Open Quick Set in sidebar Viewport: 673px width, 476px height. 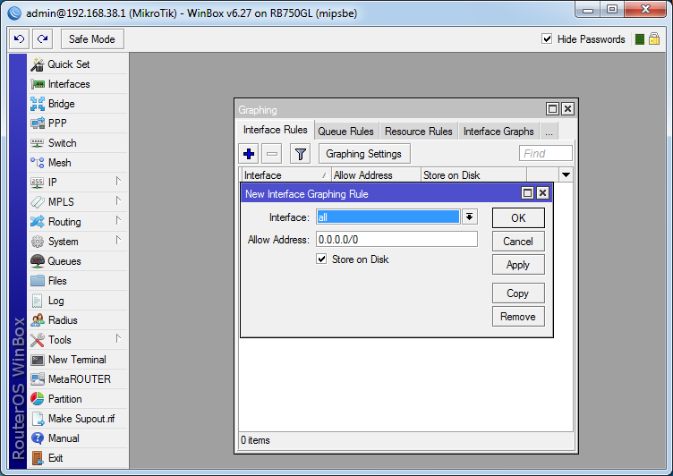79,64
